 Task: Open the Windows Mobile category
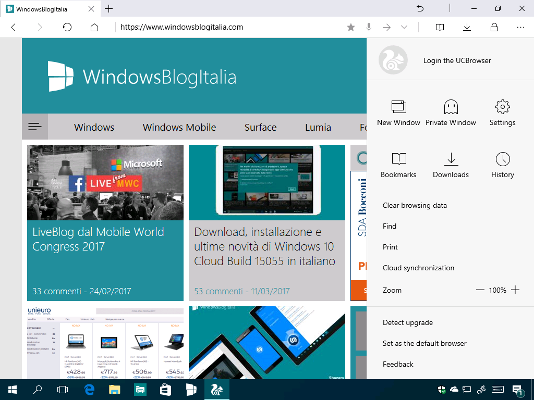pos(179,127)
